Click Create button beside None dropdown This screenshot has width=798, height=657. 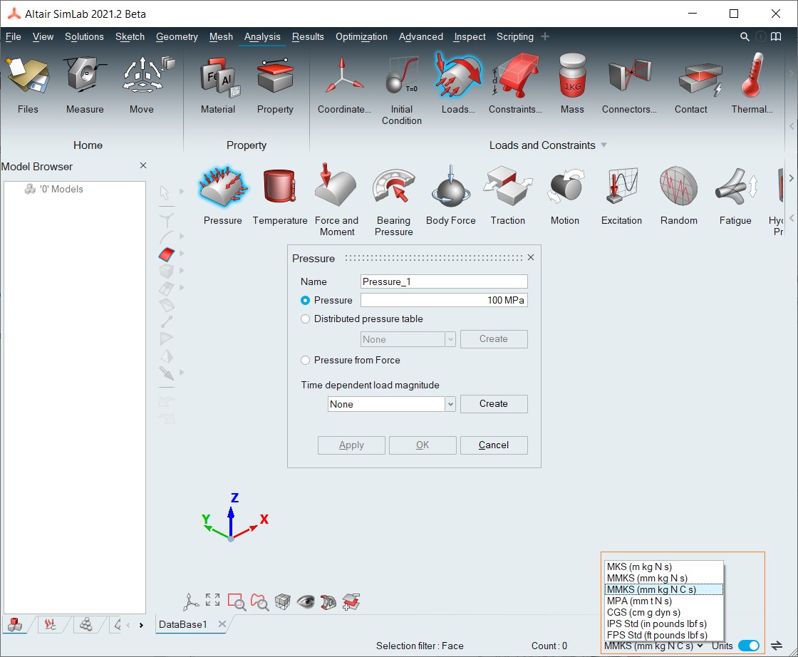(494, 404)
